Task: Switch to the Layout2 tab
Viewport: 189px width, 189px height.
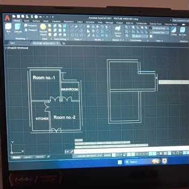Action: click(x=40, y=157)
